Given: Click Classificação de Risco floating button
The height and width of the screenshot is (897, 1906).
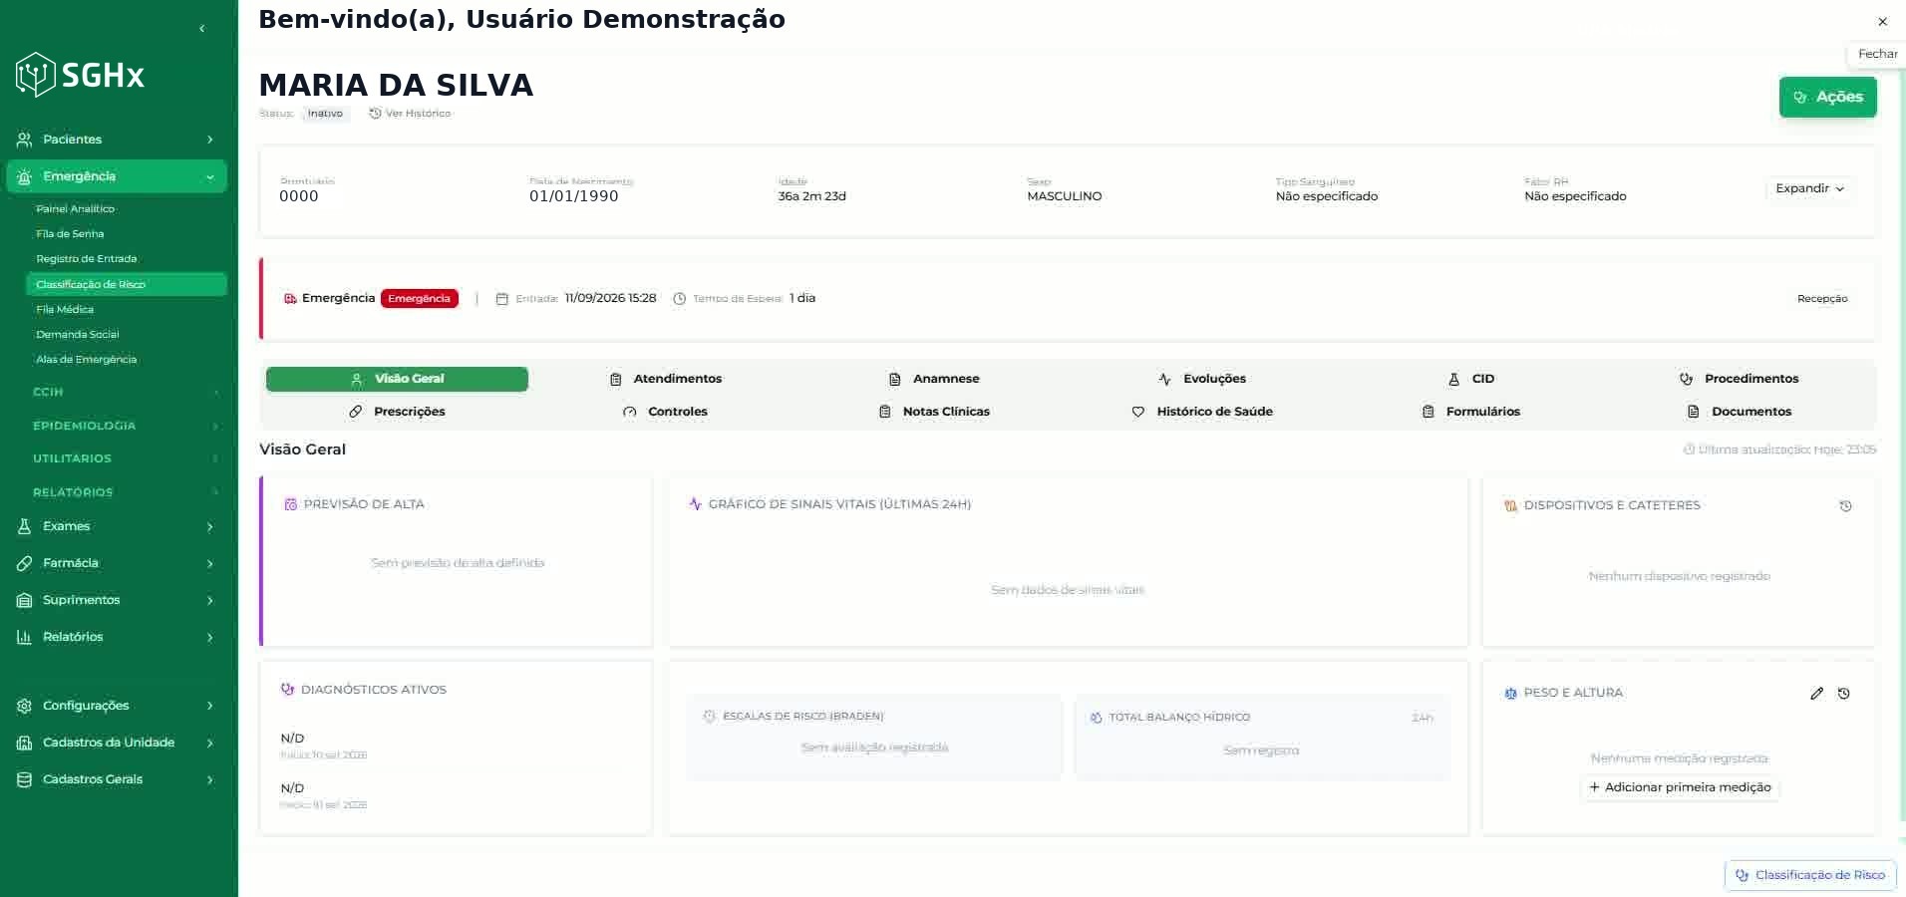Looking at the screenshot, I should 1810,875.
